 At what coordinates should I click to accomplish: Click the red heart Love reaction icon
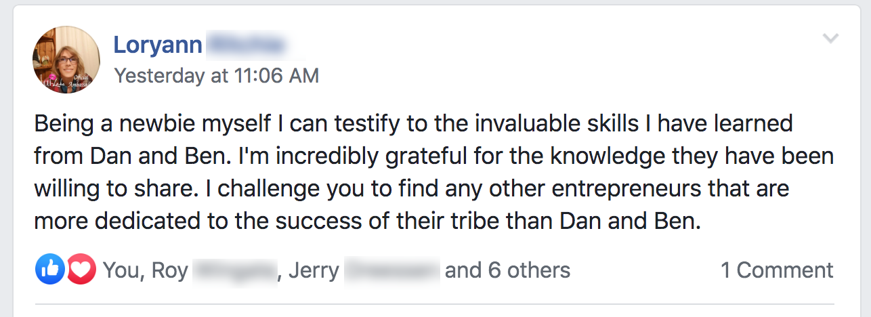(81, 270)
